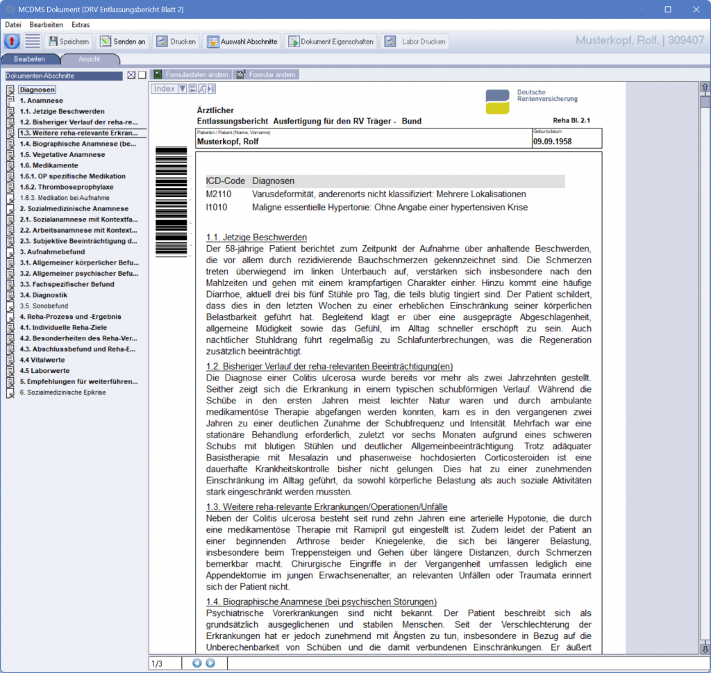Open Dokument Eigenschaften properties
The width and height of the screenshot is (711, 673).
[x=331, y=42]
